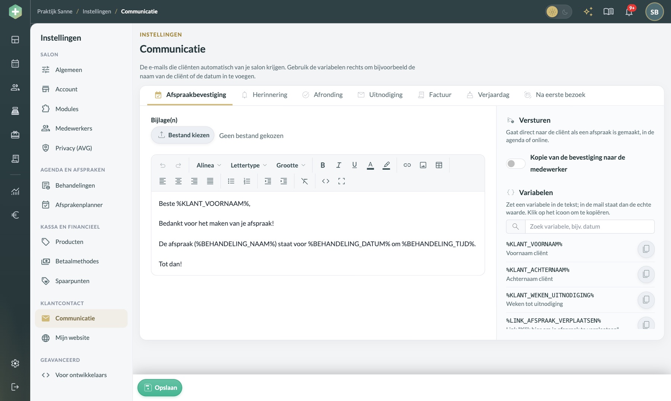Copy the %KLANT_ACHTERNAAM% variable

tap(646, 274)
